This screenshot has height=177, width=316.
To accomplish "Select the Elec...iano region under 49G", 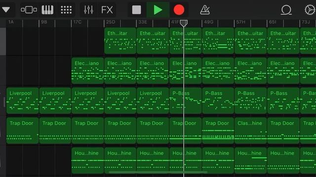I will [218, 71].
